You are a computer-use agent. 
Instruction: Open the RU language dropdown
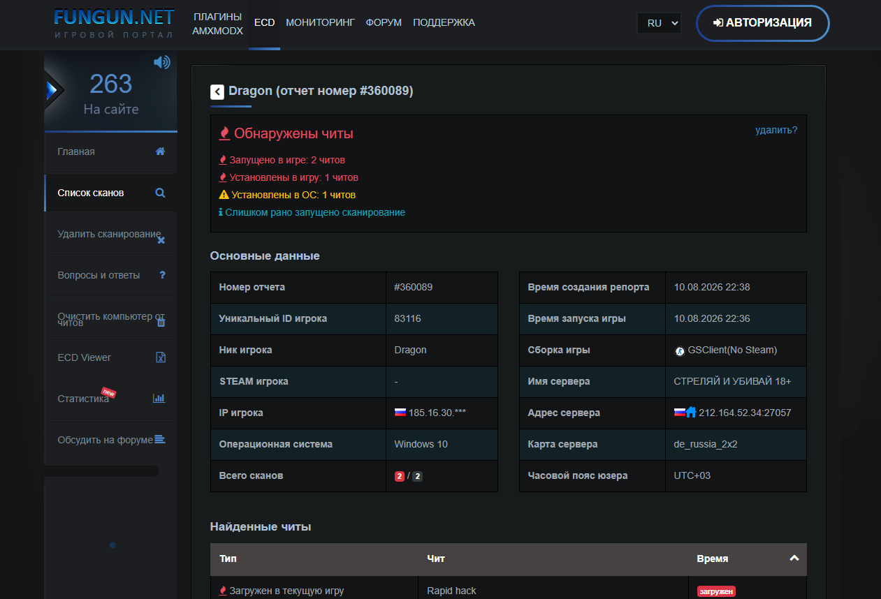point(659,23)
